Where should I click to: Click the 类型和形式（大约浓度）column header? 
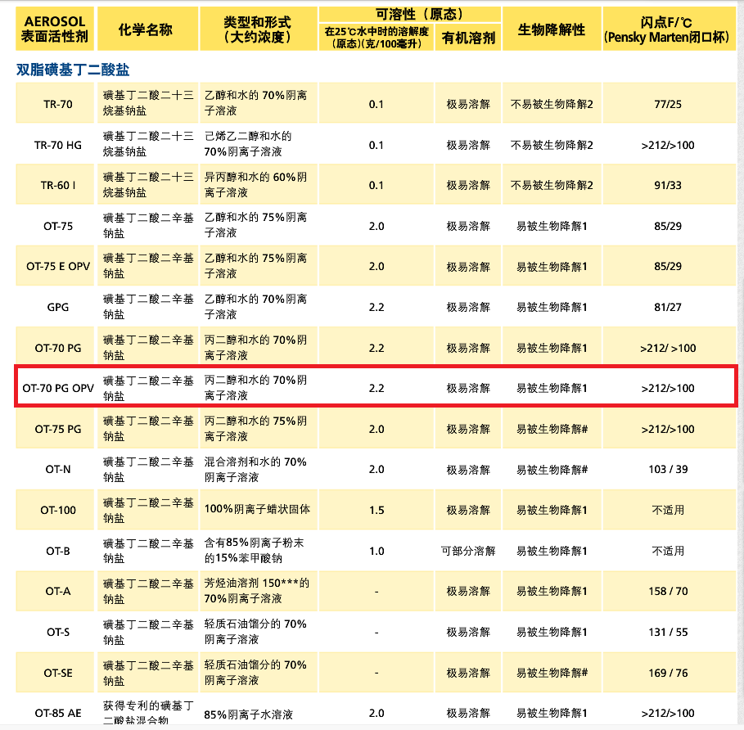point(258,28)
